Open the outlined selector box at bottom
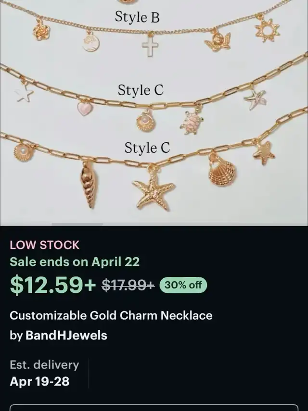This screenshot has height=411, width=308. click(154, 408)
